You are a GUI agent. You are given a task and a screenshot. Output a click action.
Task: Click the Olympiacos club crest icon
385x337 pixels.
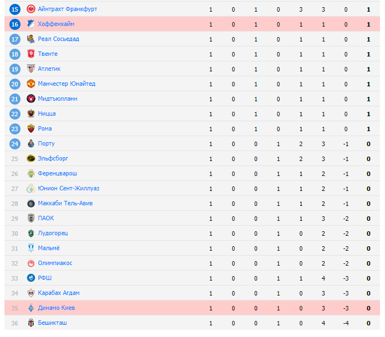[31, 263]
